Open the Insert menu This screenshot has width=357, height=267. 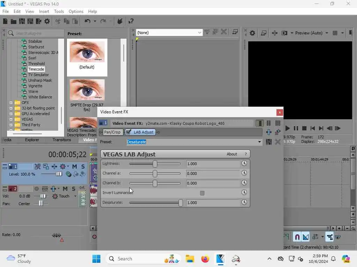pos(44,11)
